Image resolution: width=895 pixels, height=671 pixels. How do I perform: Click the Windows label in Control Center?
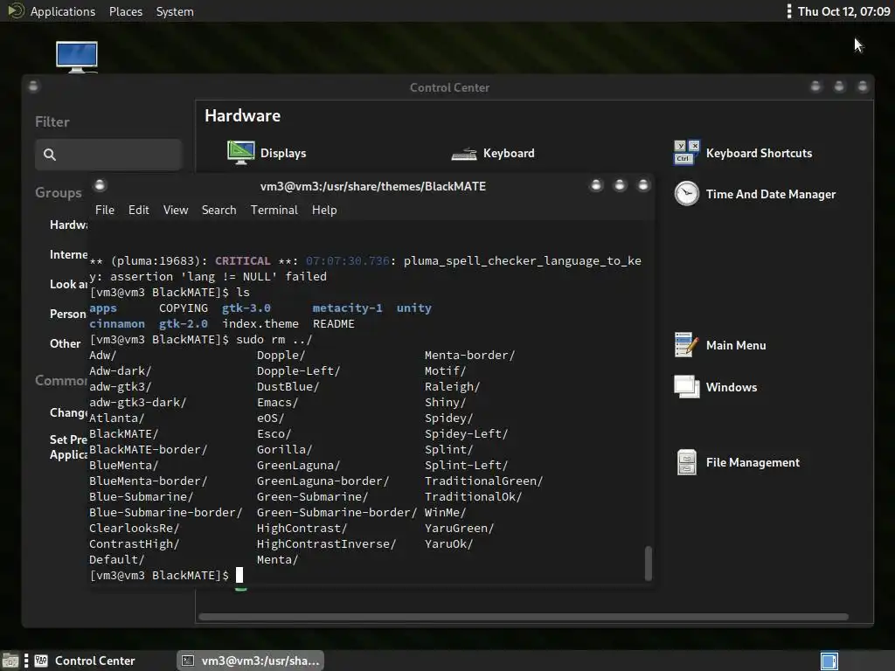732,387
